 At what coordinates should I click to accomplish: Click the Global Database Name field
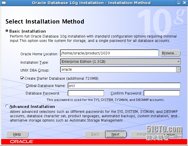[x=124, y=86]
